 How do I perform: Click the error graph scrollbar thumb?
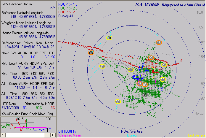(x=47, y=135)
